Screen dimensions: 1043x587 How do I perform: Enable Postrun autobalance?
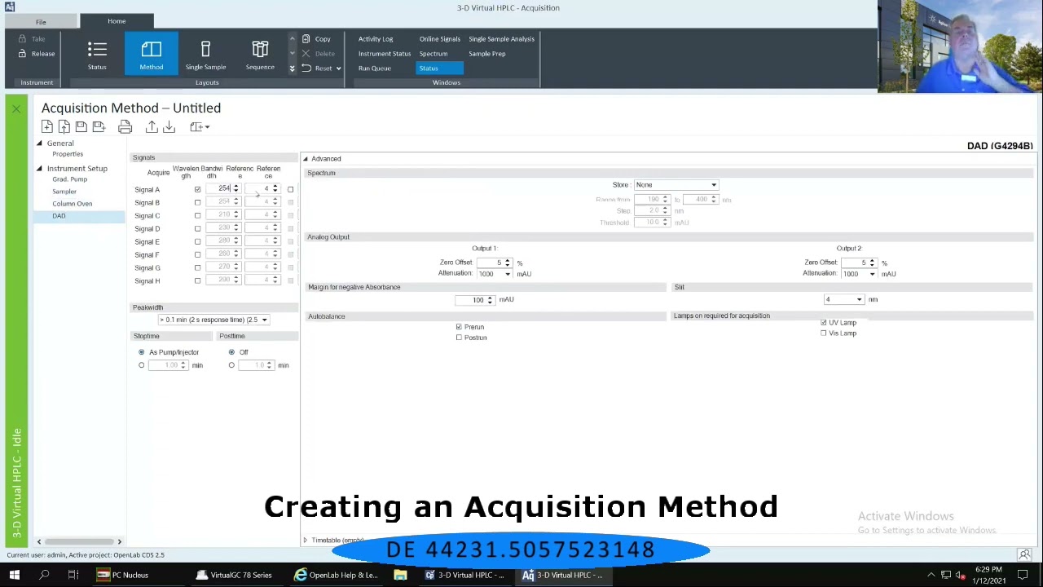pos(459,338)
